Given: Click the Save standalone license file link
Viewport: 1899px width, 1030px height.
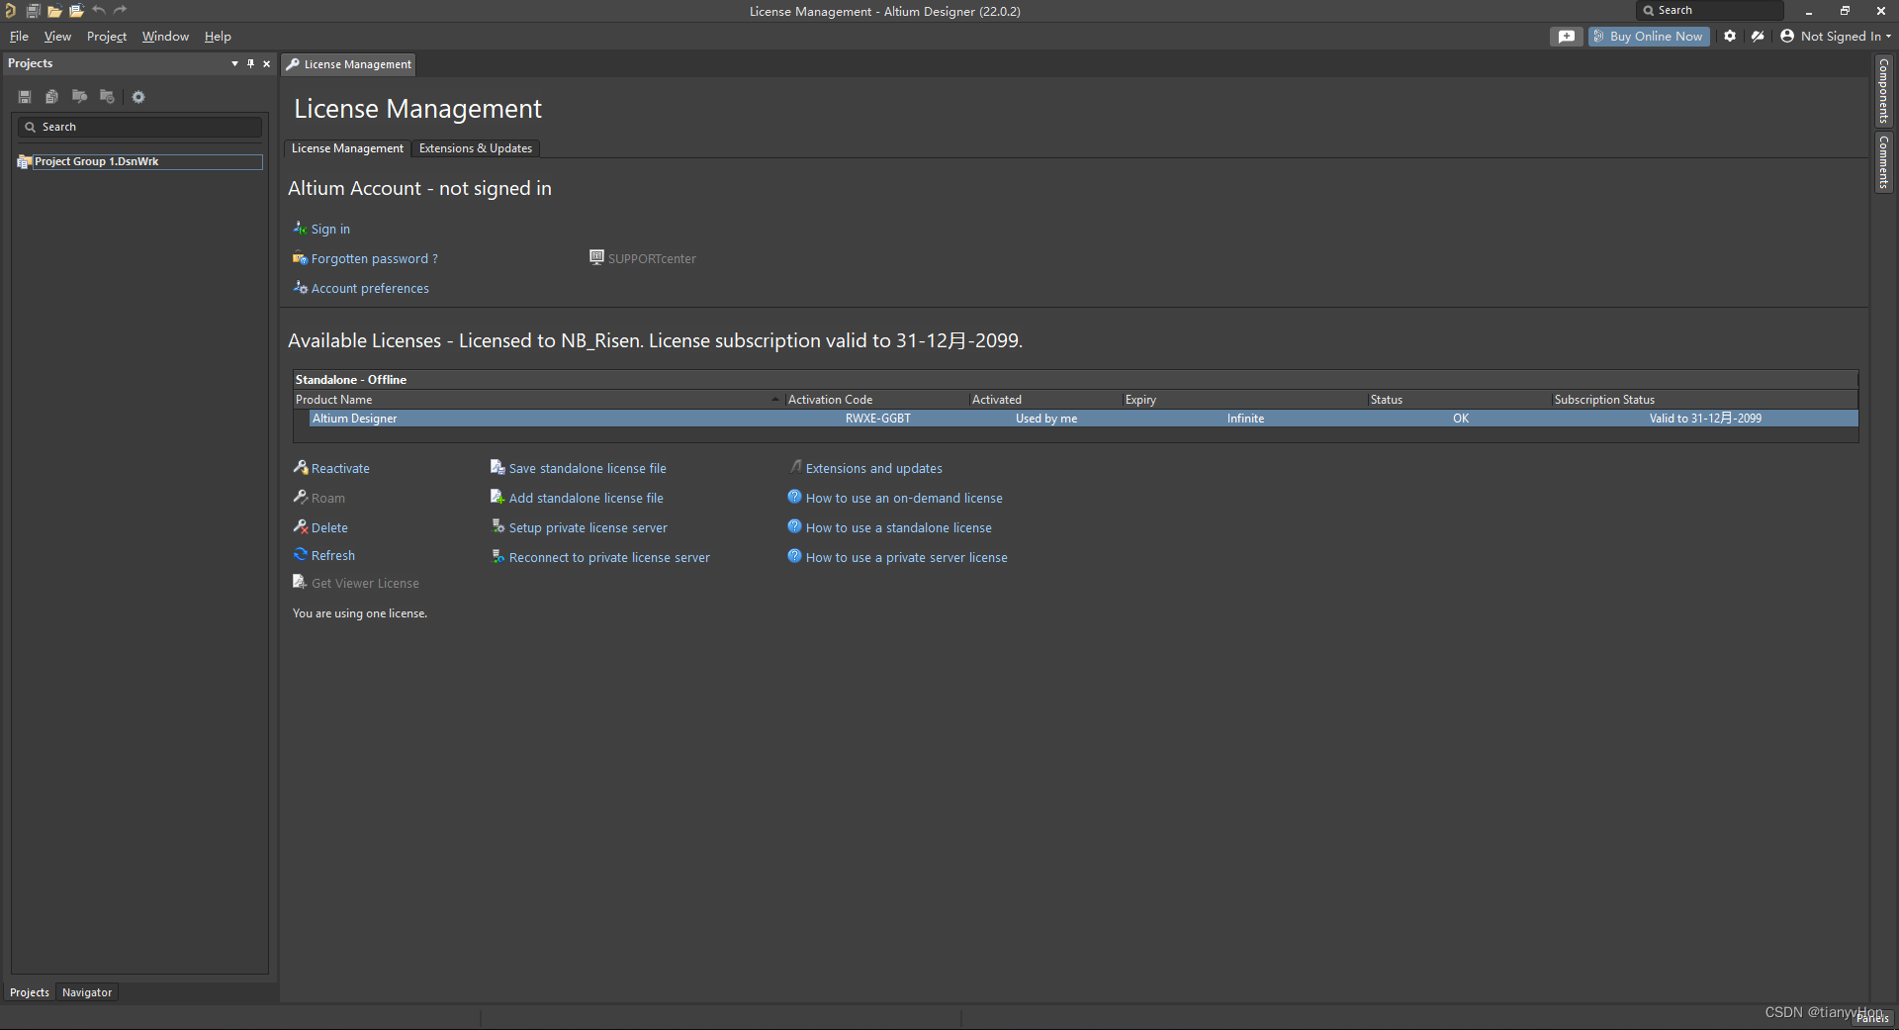Looking at the screenshot, I should click(x=587, y=469).
